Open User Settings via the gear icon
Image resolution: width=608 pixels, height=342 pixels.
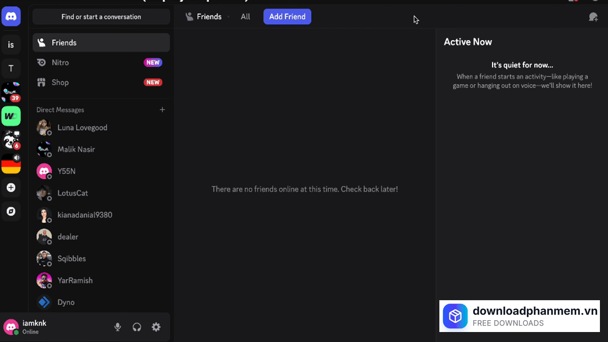coord(156,327)
